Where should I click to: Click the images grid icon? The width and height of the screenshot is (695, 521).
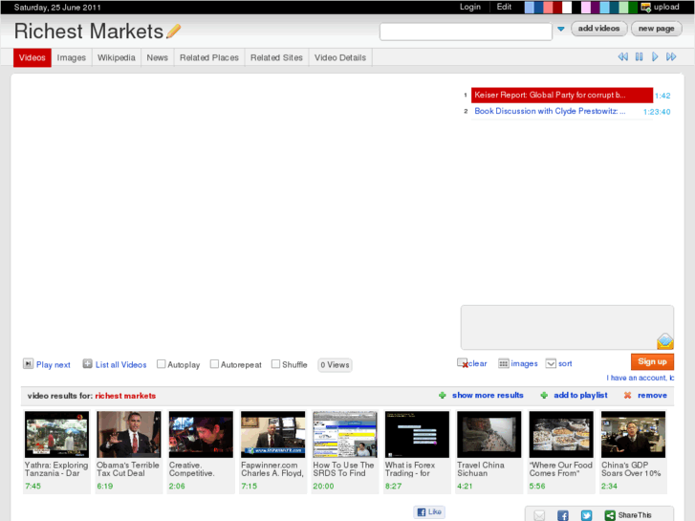tap(504, 363)
